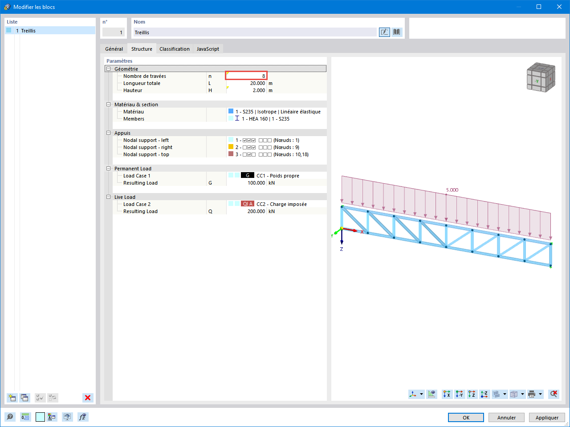Confirm the dialog with OK
This screenshot has width=570, height=427.
click(x=466, y=418)
